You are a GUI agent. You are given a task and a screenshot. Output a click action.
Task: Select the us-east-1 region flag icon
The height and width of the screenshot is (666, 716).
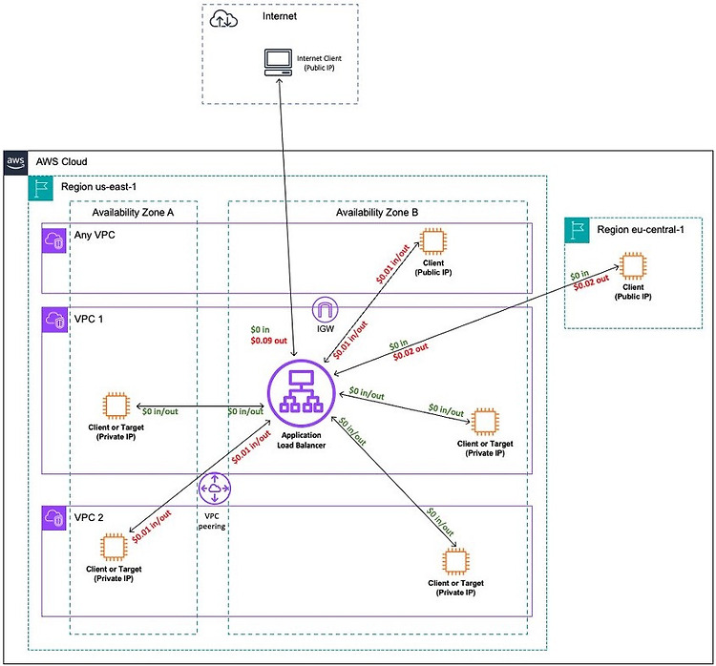(x=41, y=189)
